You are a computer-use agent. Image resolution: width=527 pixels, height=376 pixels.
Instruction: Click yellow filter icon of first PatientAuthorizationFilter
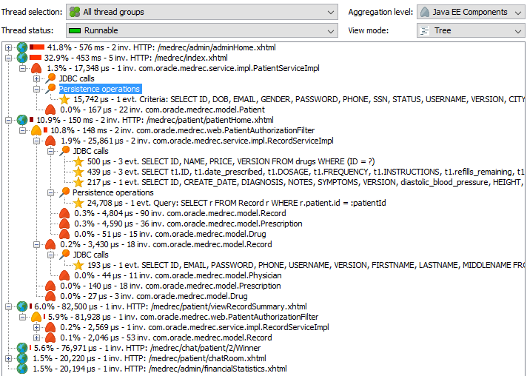pyautogui.click(x=36, y=130)
